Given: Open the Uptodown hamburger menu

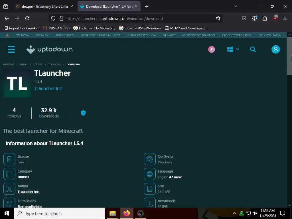Looking at the screenshot, I should (11, 49).
